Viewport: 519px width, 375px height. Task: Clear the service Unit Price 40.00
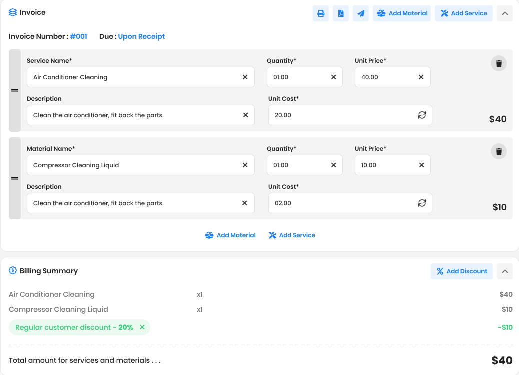click(x=421, y=77)
